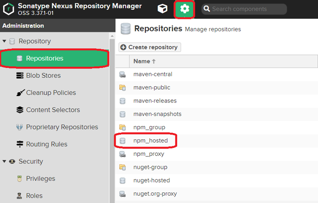Click the hosted icon beside maven-snapshots

point(122,114)
